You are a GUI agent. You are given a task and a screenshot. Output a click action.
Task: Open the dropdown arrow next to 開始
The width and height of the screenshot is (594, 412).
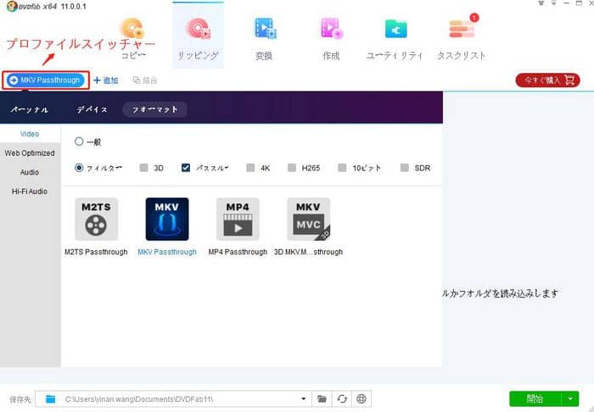coord(573,398)
